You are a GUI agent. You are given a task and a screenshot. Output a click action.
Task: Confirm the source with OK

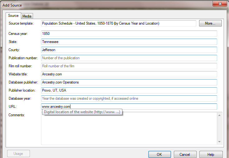point(160,155)
